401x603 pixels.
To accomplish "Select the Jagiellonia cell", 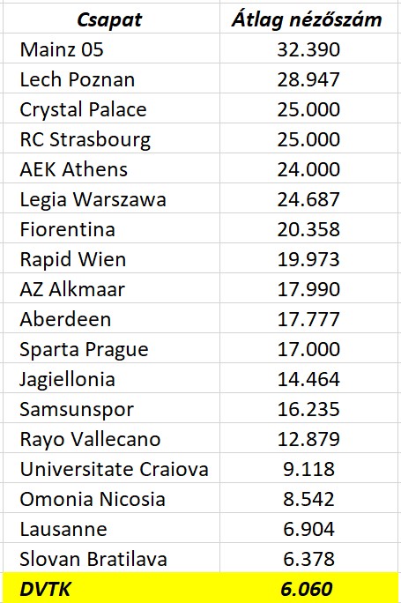I will tap(112, 378).
